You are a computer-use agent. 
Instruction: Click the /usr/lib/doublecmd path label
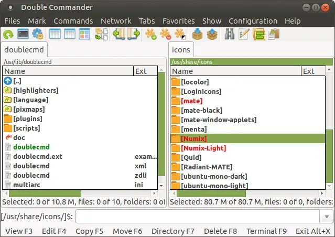point(28,62)
